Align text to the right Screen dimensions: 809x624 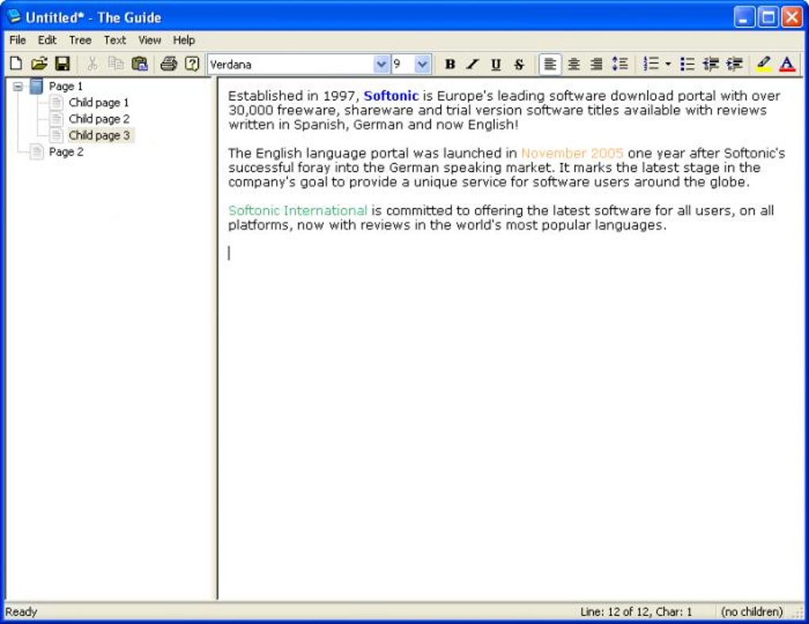[x=596, y=64]
